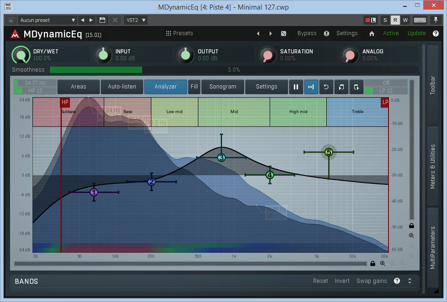Open help with the top question mark icon

436,34
